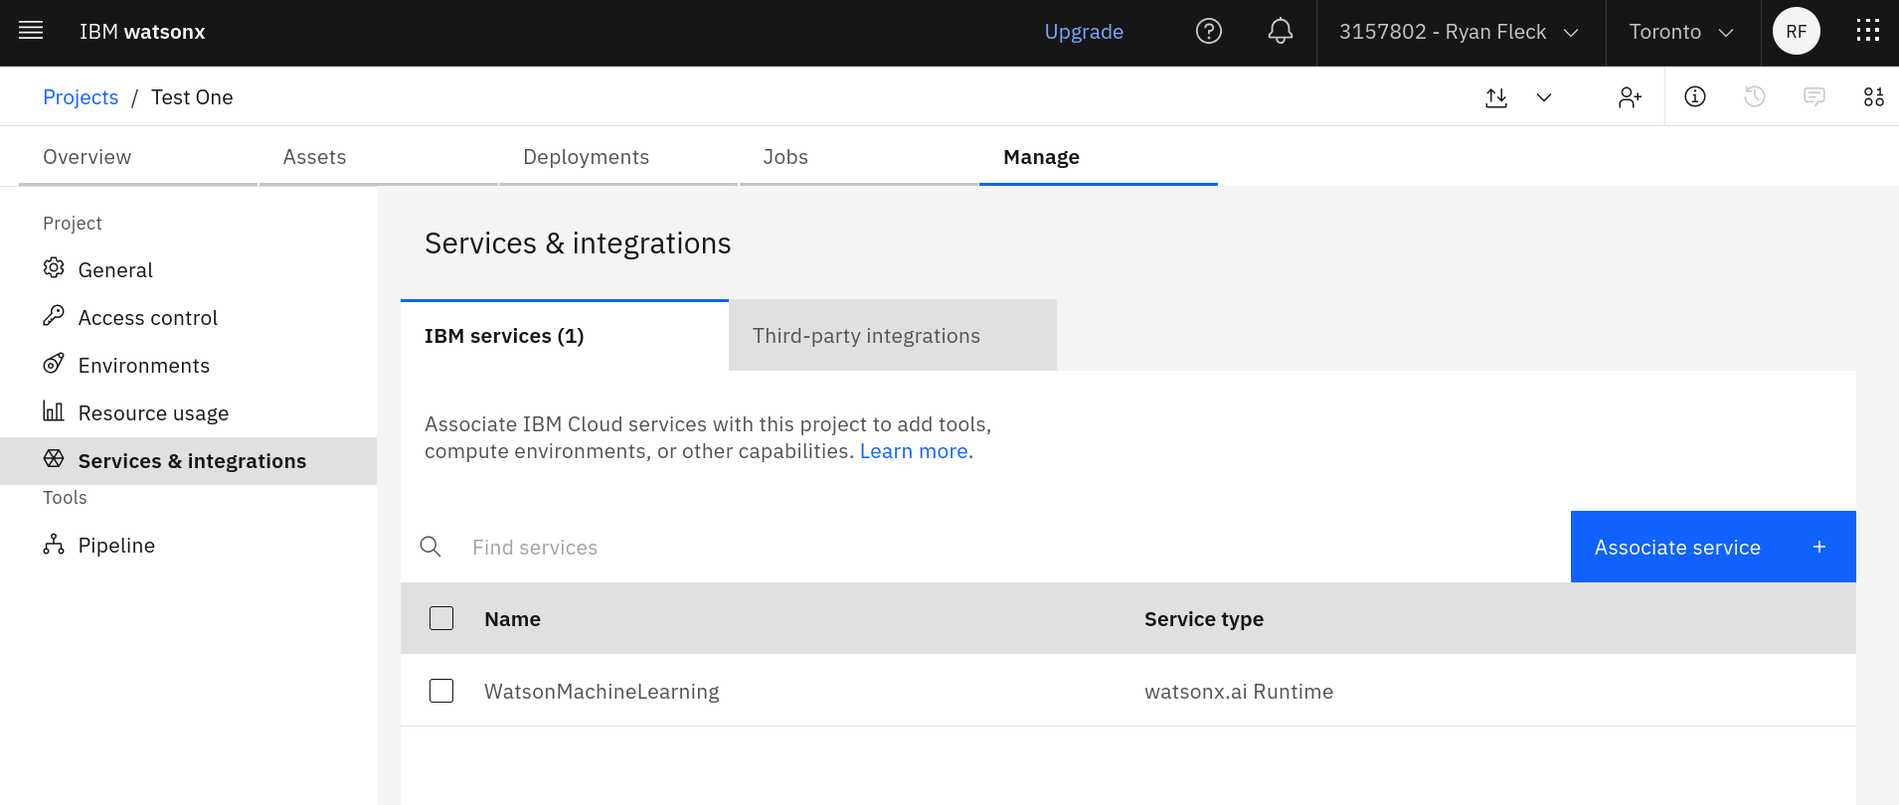The width and height of the screenshot is (1899, 805).
Task: Click the Associate service button
Action: [1712, 547]
